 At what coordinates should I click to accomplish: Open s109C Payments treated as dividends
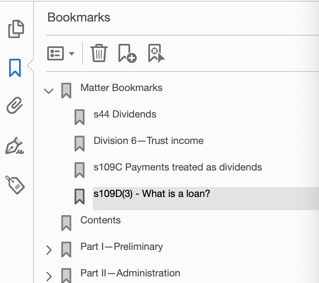pos(178,167)
